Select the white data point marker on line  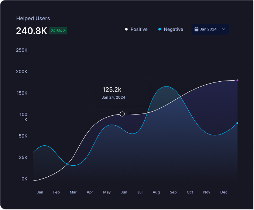[122, 114]
